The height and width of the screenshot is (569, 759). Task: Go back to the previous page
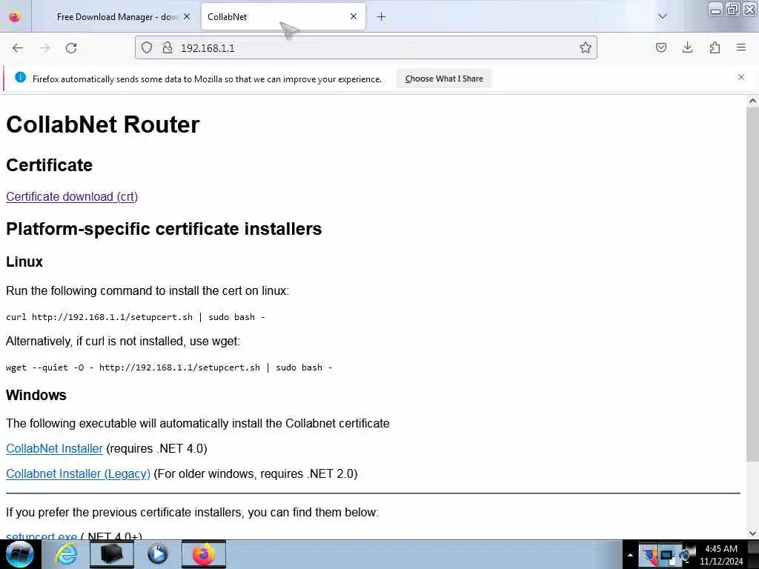coord(18,48)
